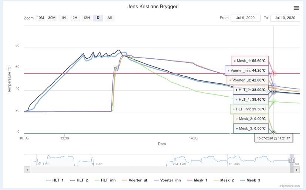Click the 10-07-2020 @ 14:21:17 timestamp label
The height and width of the screenshot is (190, 306).
273,138
